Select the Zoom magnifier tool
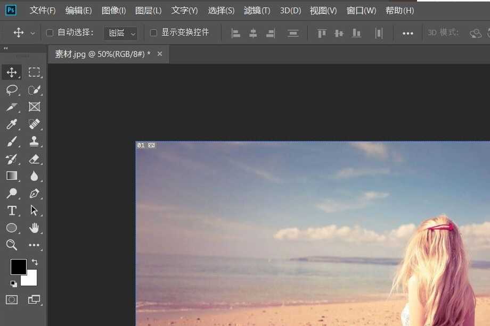This screenshot has width=490, height=326. point(12,245)
